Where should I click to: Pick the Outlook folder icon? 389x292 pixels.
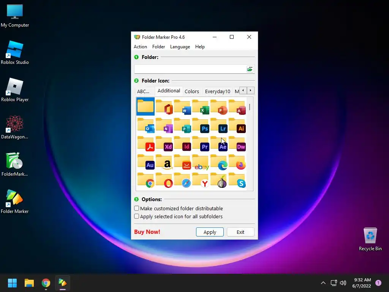(145, 125)
